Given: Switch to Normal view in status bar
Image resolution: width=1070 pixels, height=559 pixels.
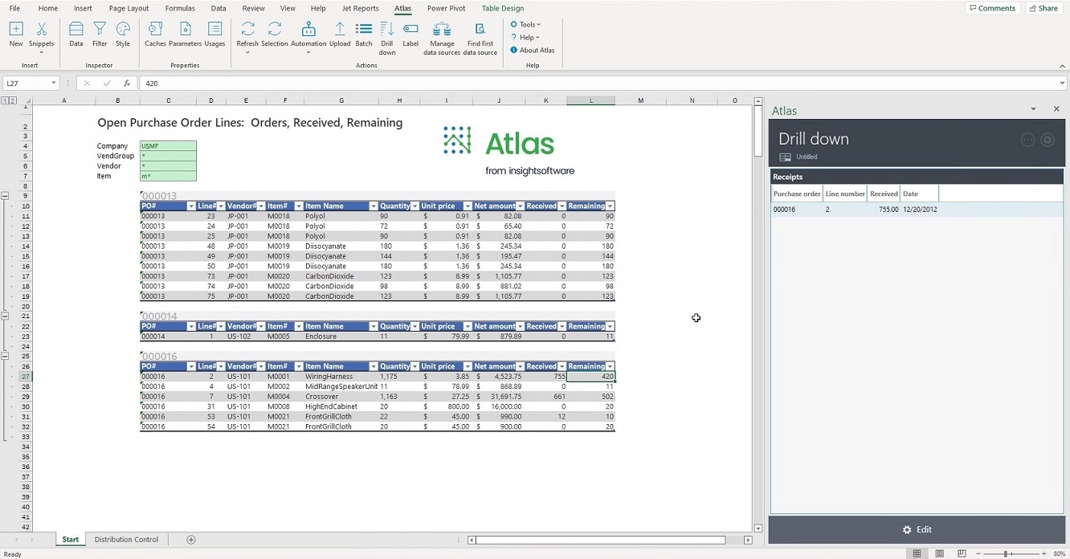Looking at the screenshot, I should (917, 553).
